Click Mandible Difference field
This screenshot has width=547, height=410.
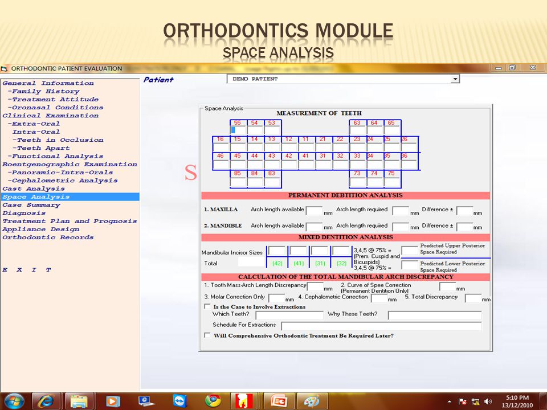[465, 227]
